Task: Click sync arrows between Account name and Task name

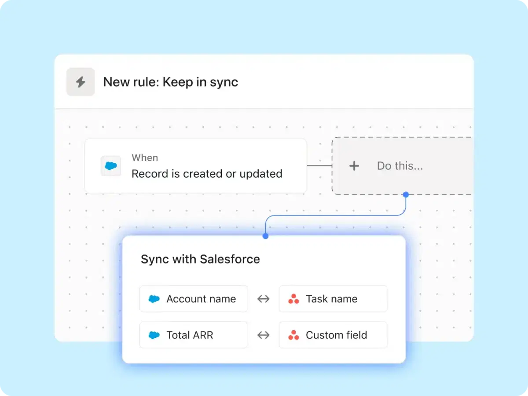Action: tap(263, 299)
